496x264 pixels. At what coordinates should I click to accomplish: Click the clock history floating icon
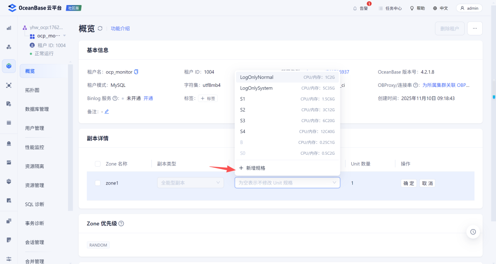pos(473,232)
